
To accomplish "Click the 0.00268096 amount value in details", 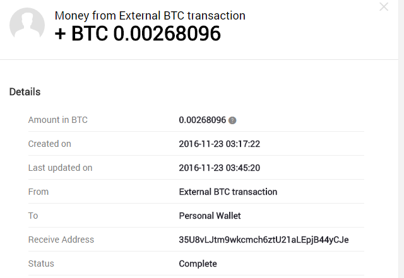I will [202, 120].
